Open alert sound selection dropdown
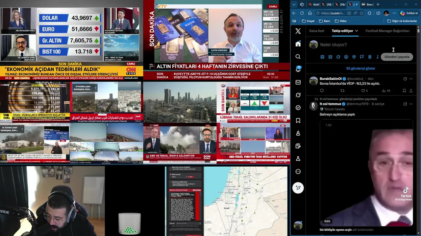This screenshot has height=236, width=421. [x=179, y=177]
